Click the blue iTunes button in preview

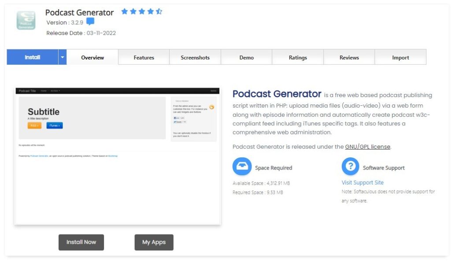[x=54, y=126]
